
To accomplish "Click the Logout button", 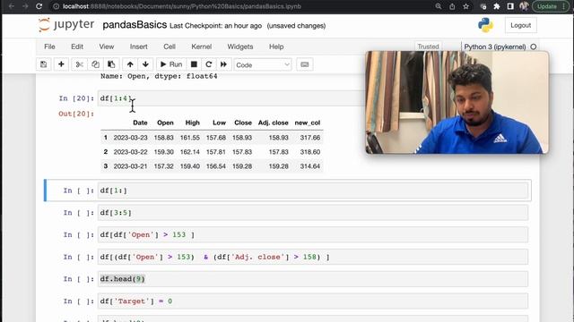I will click(x=520, y=25).
